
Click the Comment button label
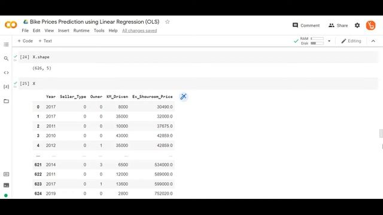310,25
